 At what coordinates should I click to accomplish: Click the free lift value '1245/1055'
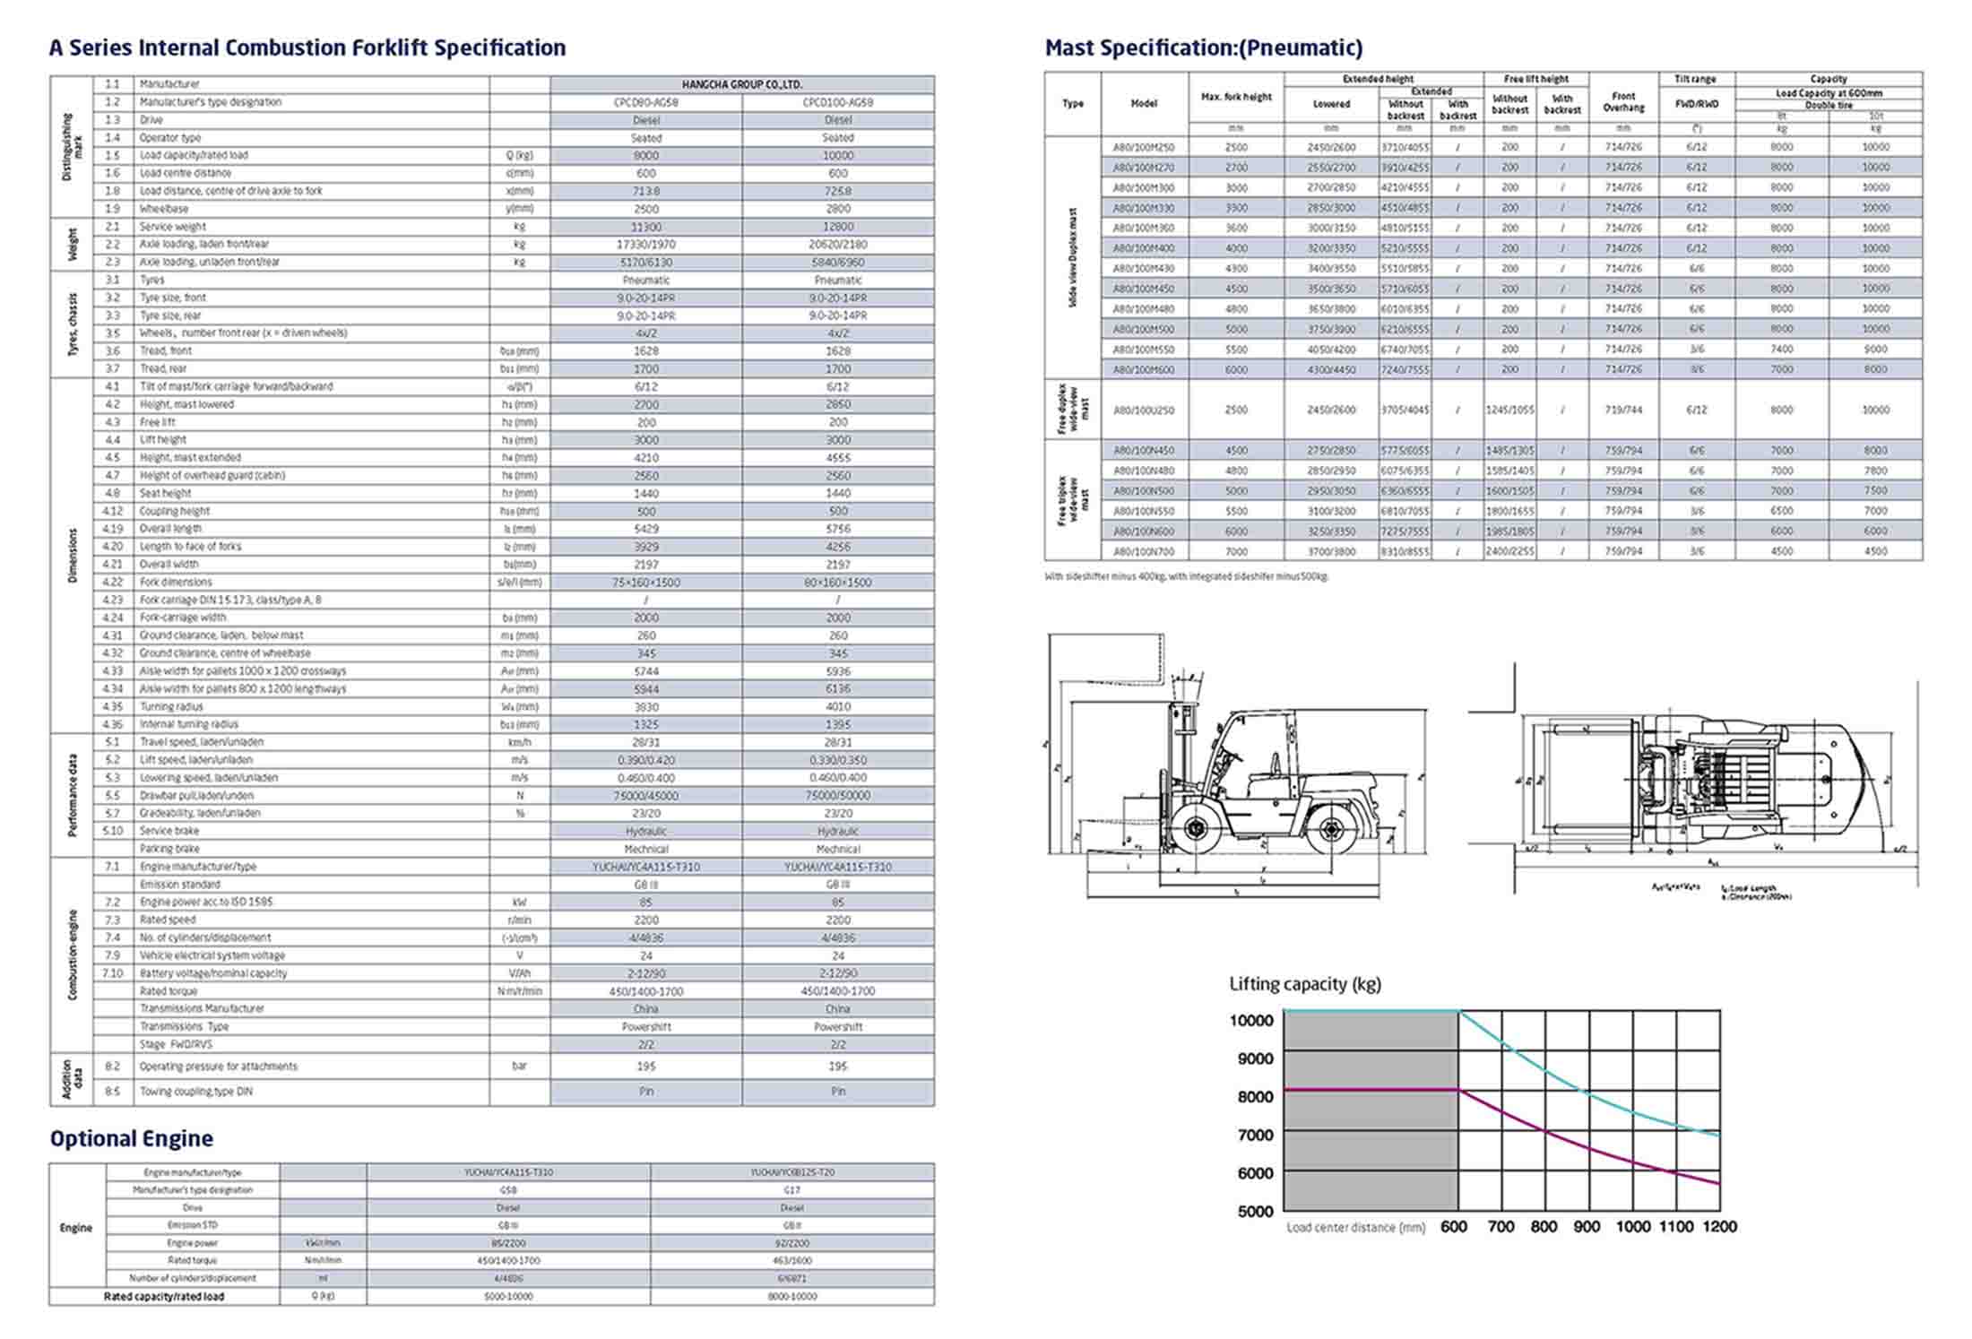coord(1509,410)
